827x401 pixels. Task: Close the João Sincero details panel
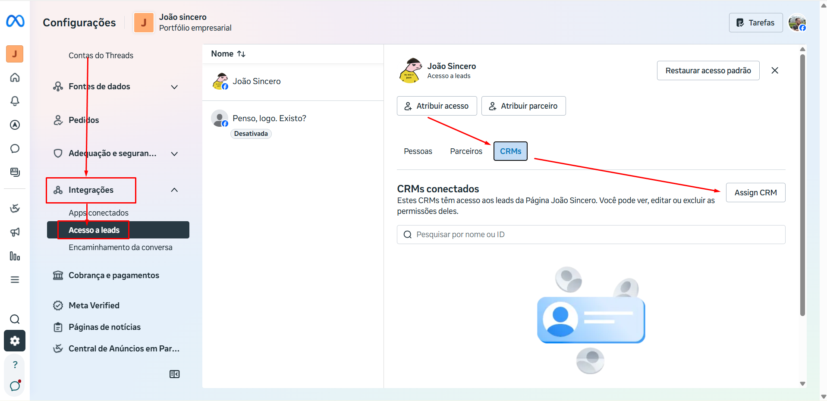coord(775,70)
